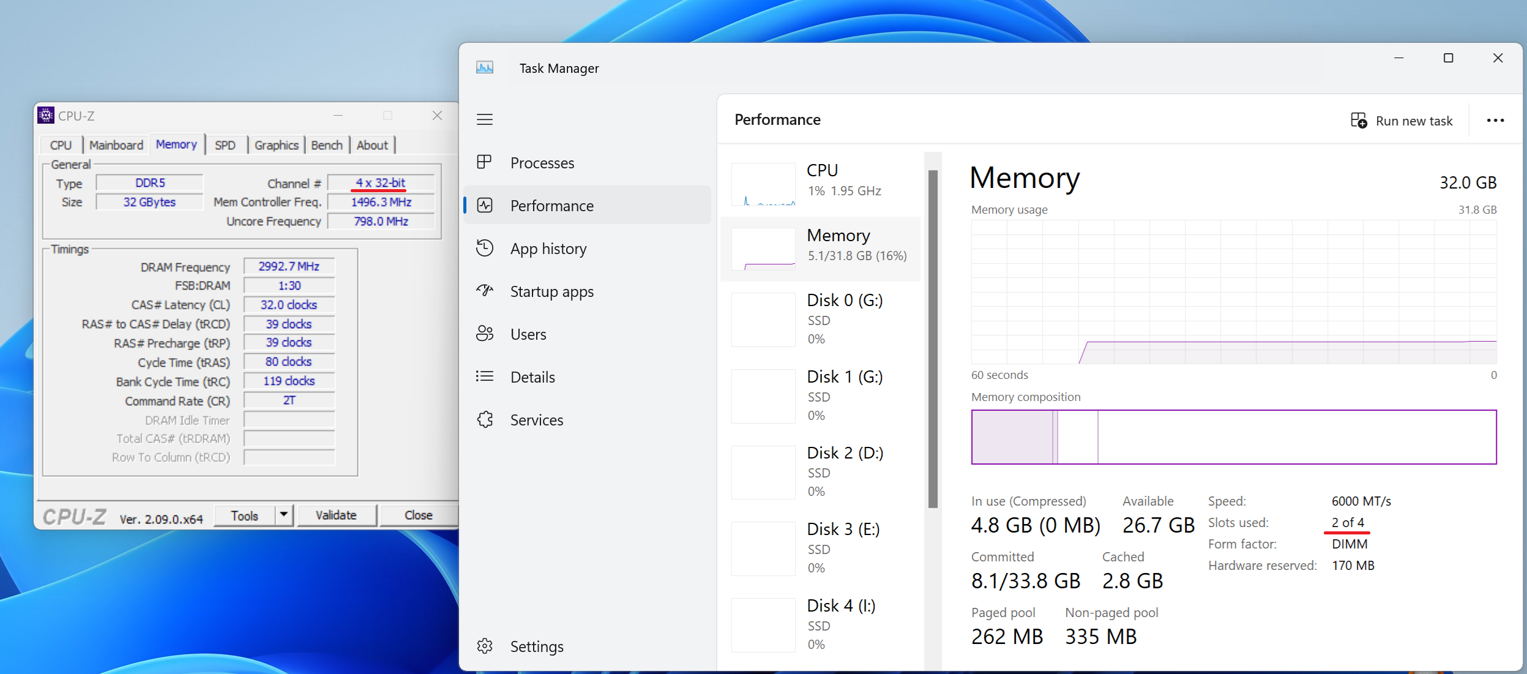Click Slots used value 2 of 4

(x=1348, y=522)
